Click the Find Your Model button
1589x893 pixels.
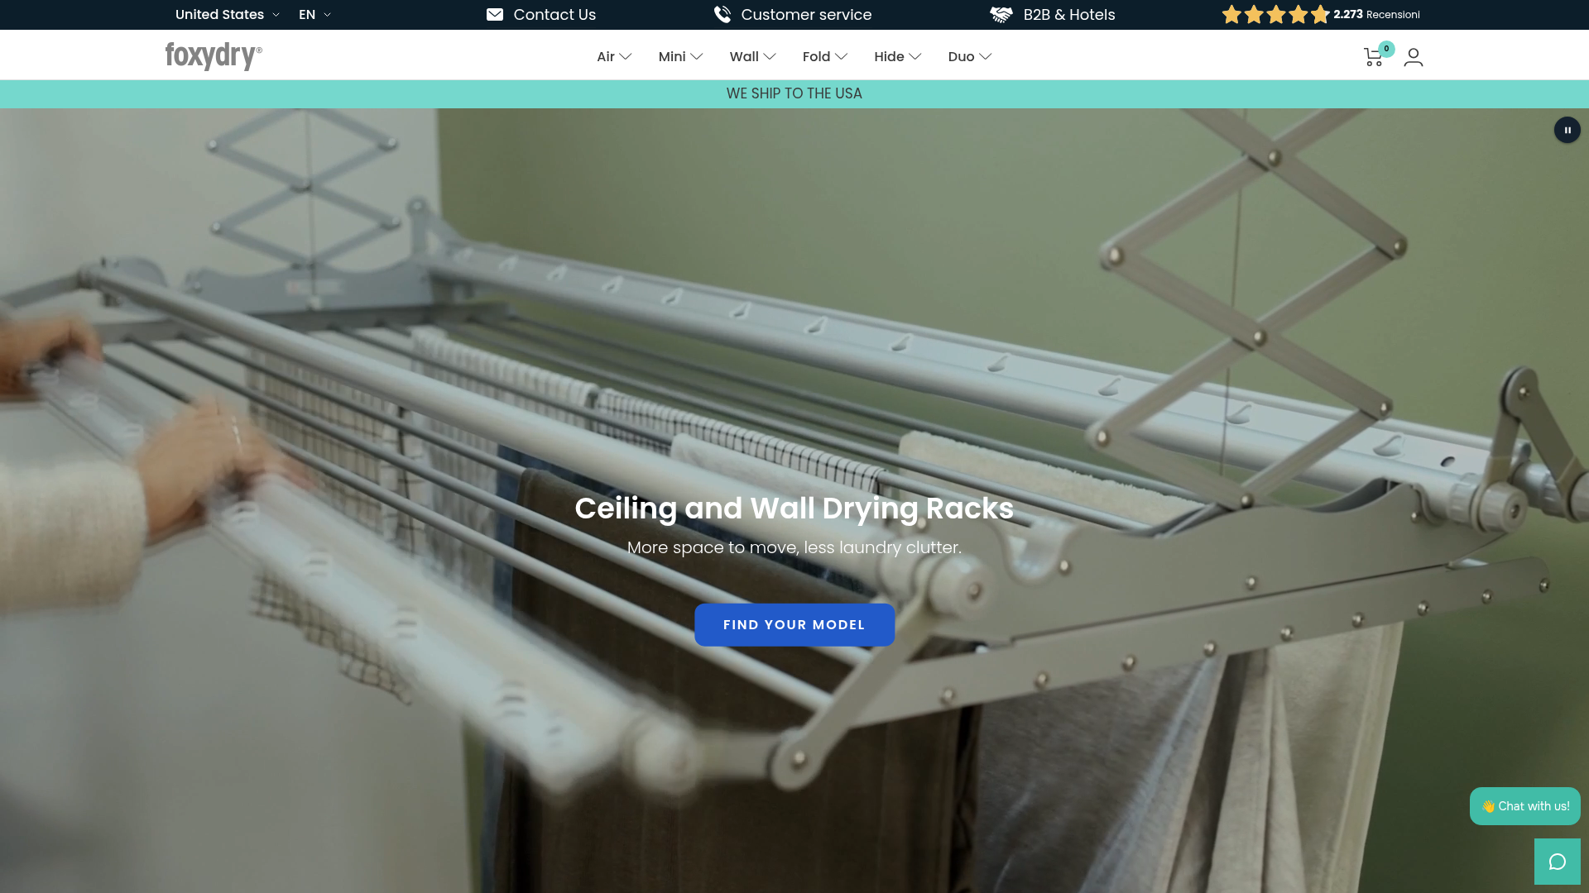794,625
